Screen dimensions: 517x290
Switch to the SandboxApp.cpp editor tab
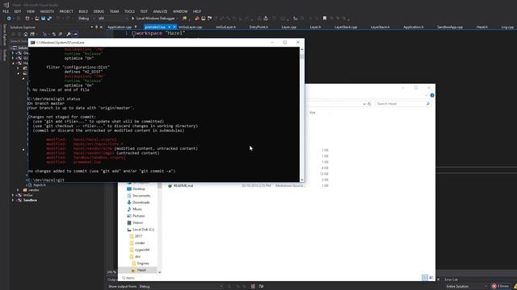(450, 27)
